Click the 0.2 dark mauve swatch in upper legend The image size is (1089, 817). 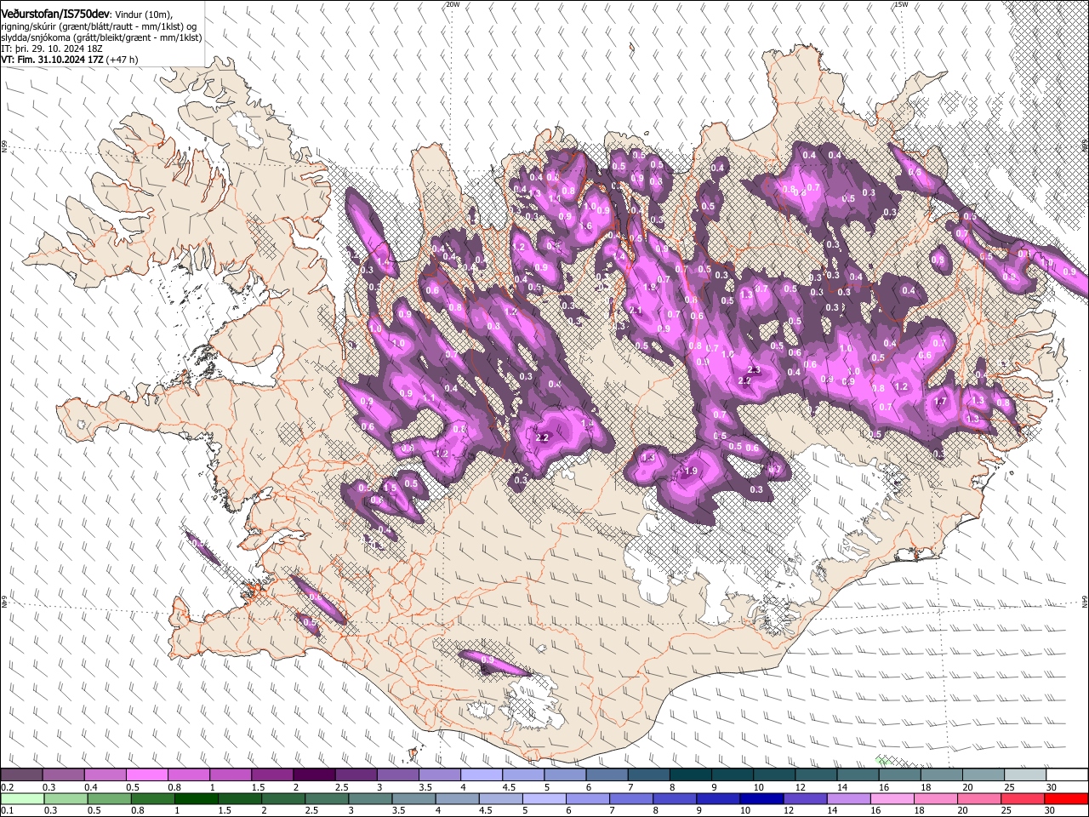(x=21, y=775)
